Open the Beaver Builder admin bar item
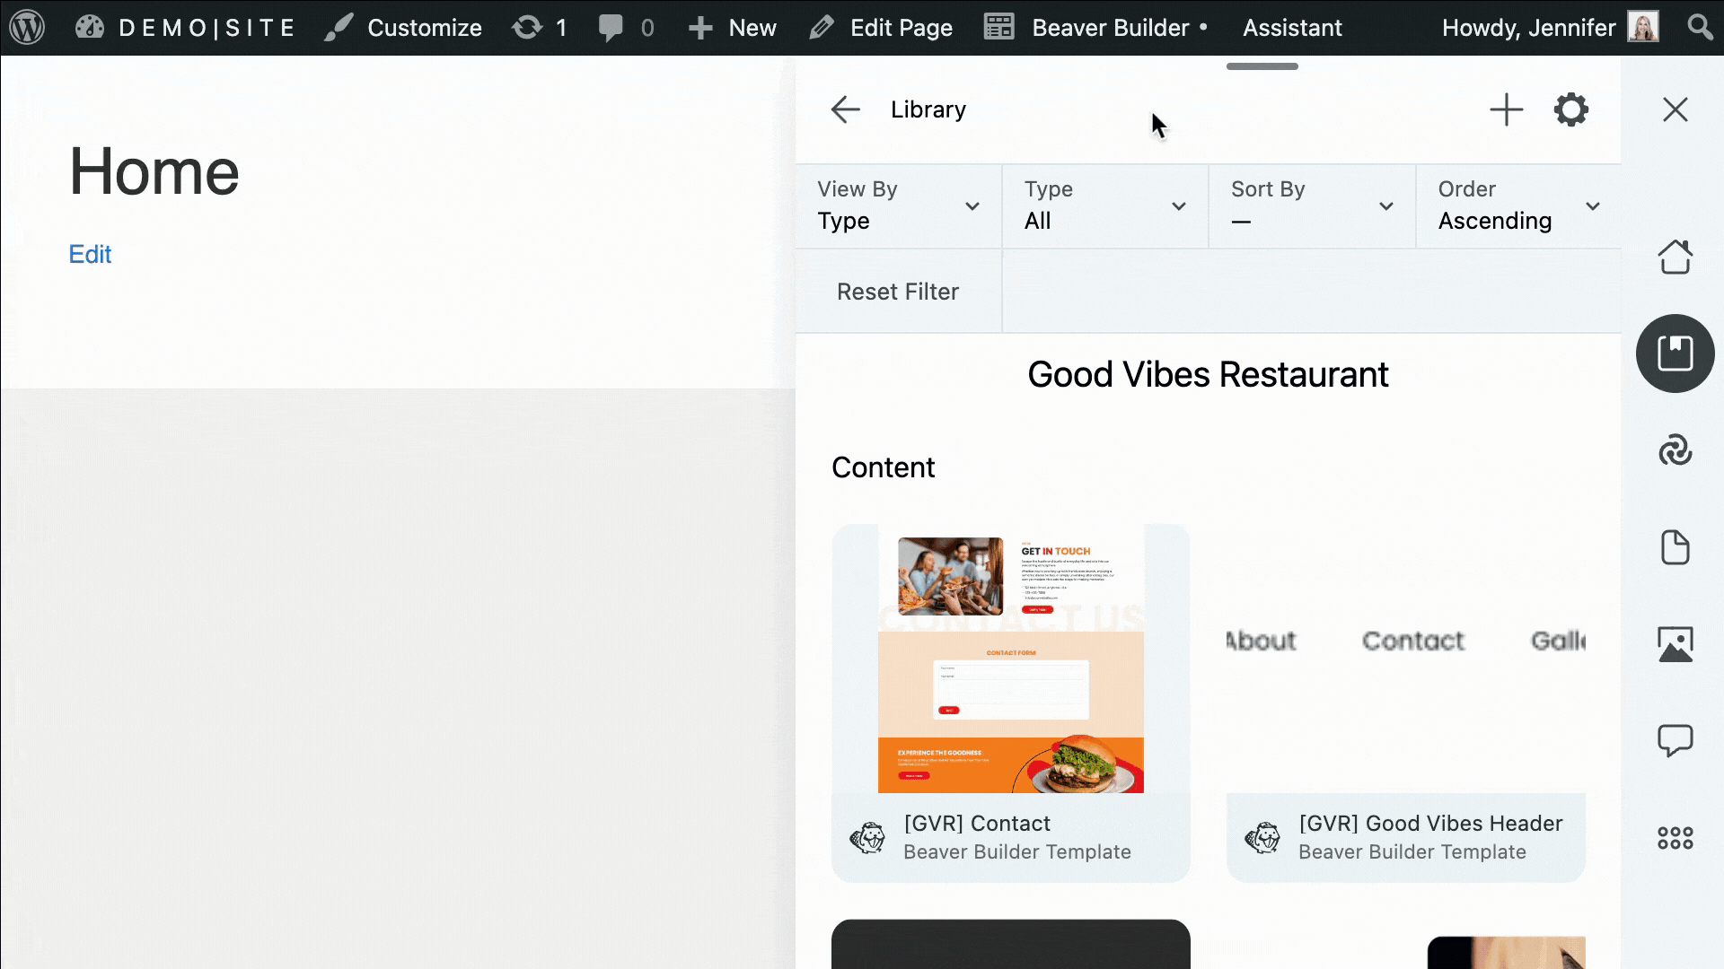The image size is (1724, 969). click(1110, 28)
